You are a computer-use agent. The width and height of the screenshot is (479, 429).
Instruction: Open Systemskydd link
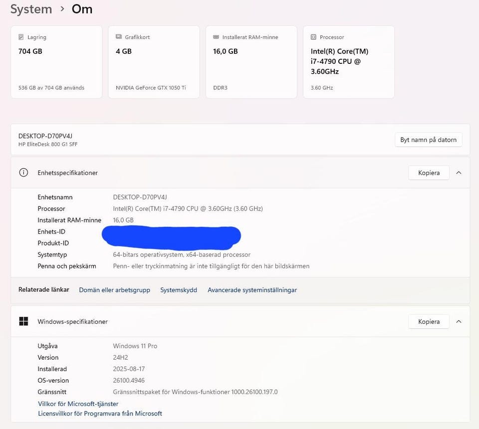pyautogui.click(x=179, y=290)
